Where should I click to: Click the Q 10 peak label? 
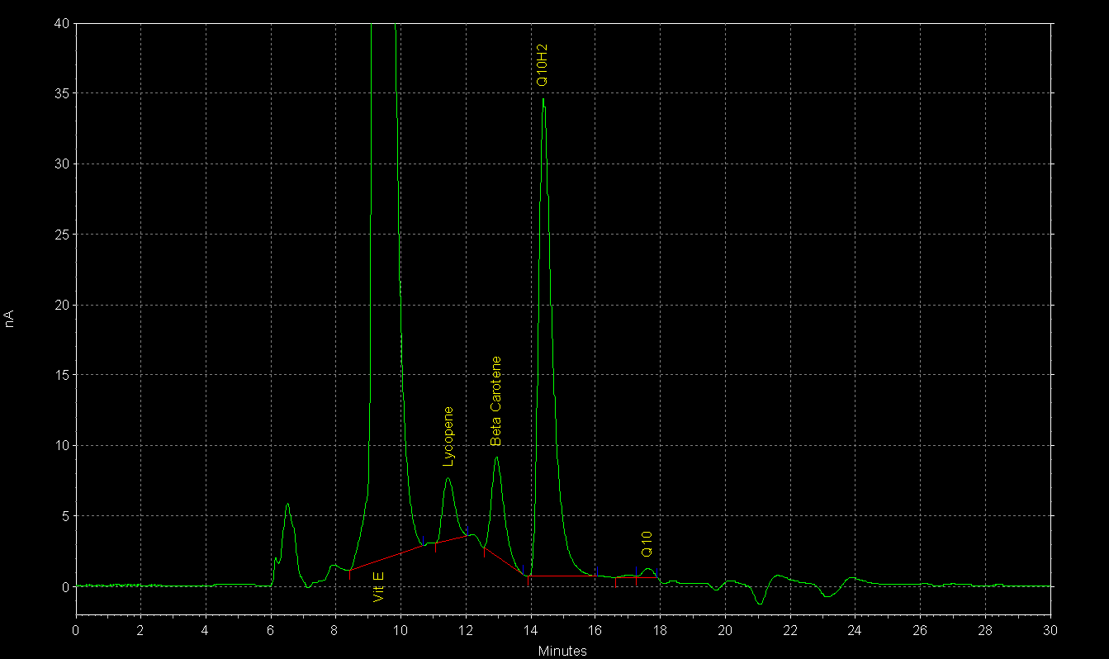click(x=647, y=543)
